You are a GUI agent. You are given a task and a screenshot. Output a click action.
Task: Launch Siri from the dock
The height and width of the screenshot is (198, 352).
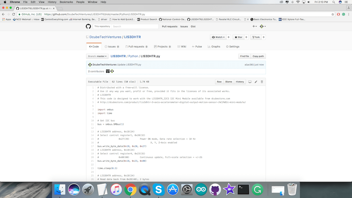[x=74, y=190]
